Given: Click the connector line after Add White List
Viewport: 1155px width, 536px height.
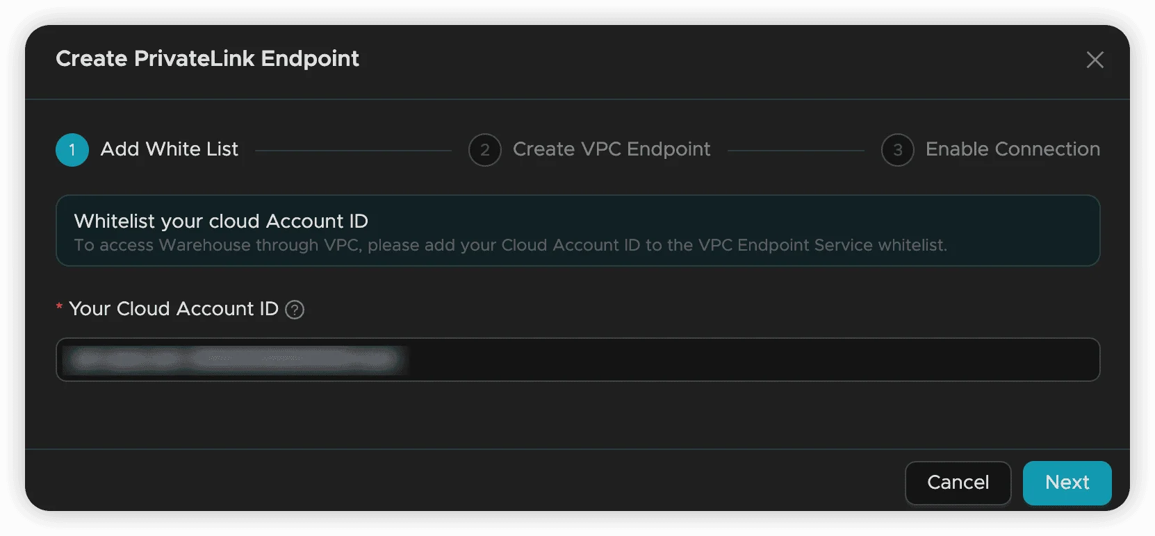Looking at the screenshot, I should [x=353, y=150].
